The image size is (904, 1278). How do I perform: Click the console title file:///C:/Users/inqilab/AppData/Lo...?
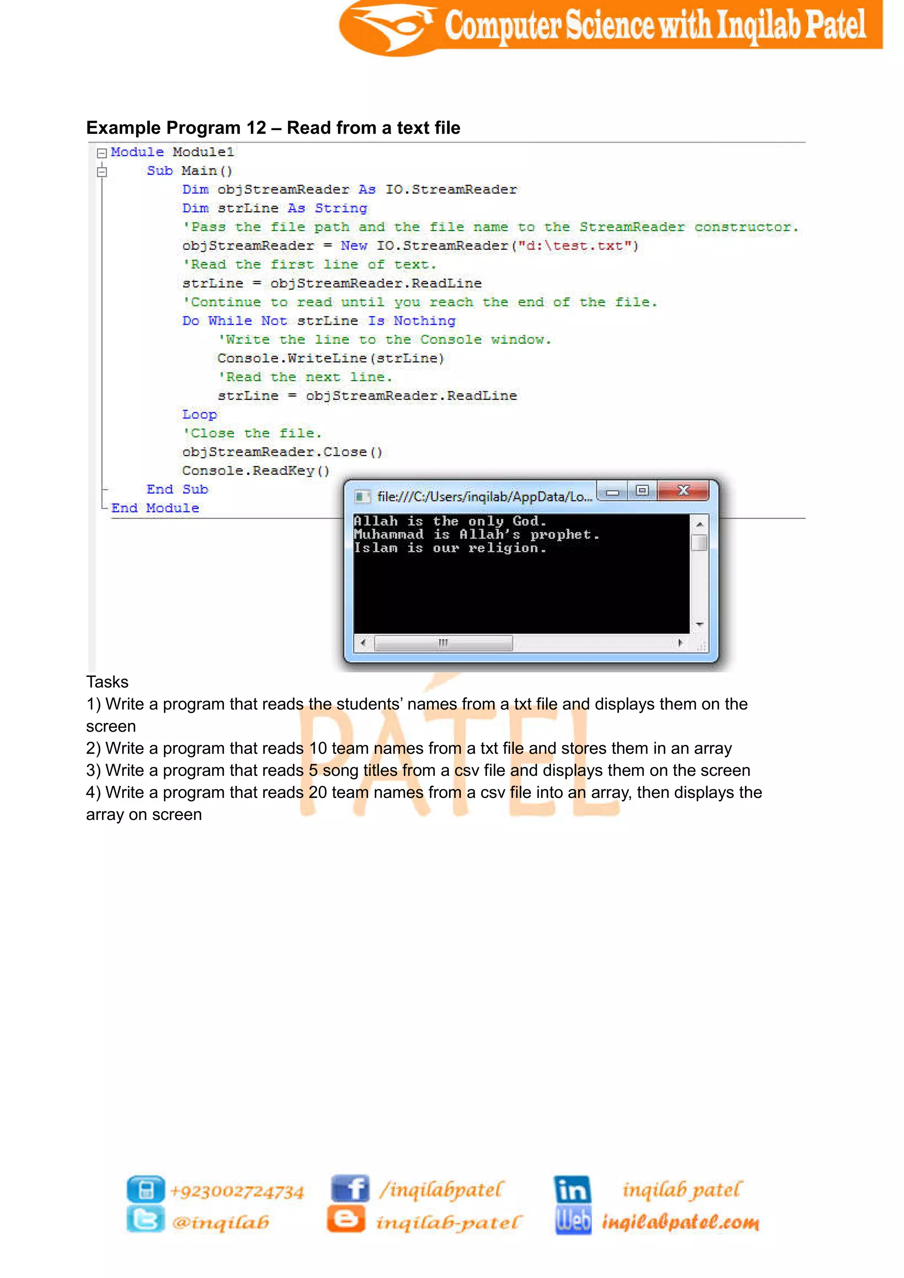(x=484, y=496)
